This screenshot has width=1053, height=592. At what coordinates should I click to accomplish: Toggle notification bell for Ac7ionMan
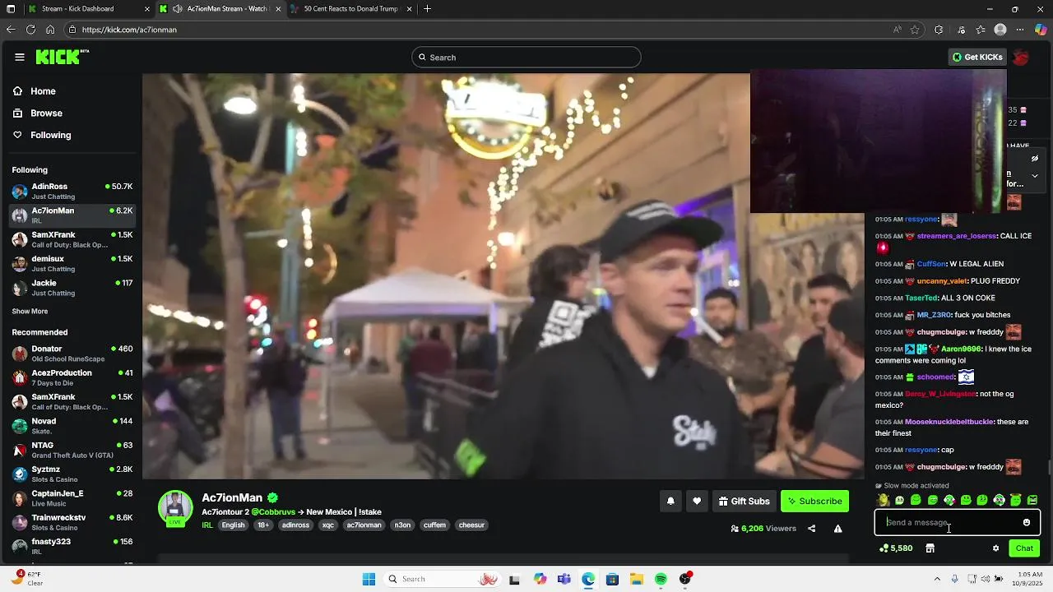point(670,501)
